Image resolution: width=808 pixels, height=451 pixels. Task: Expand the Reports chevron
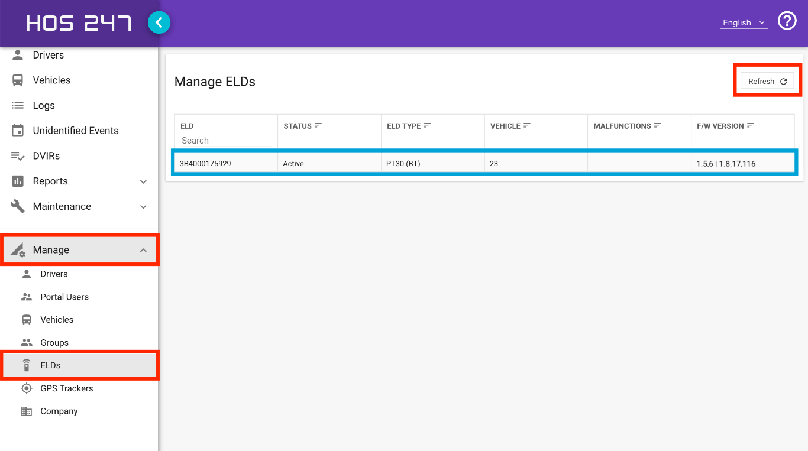143,181
